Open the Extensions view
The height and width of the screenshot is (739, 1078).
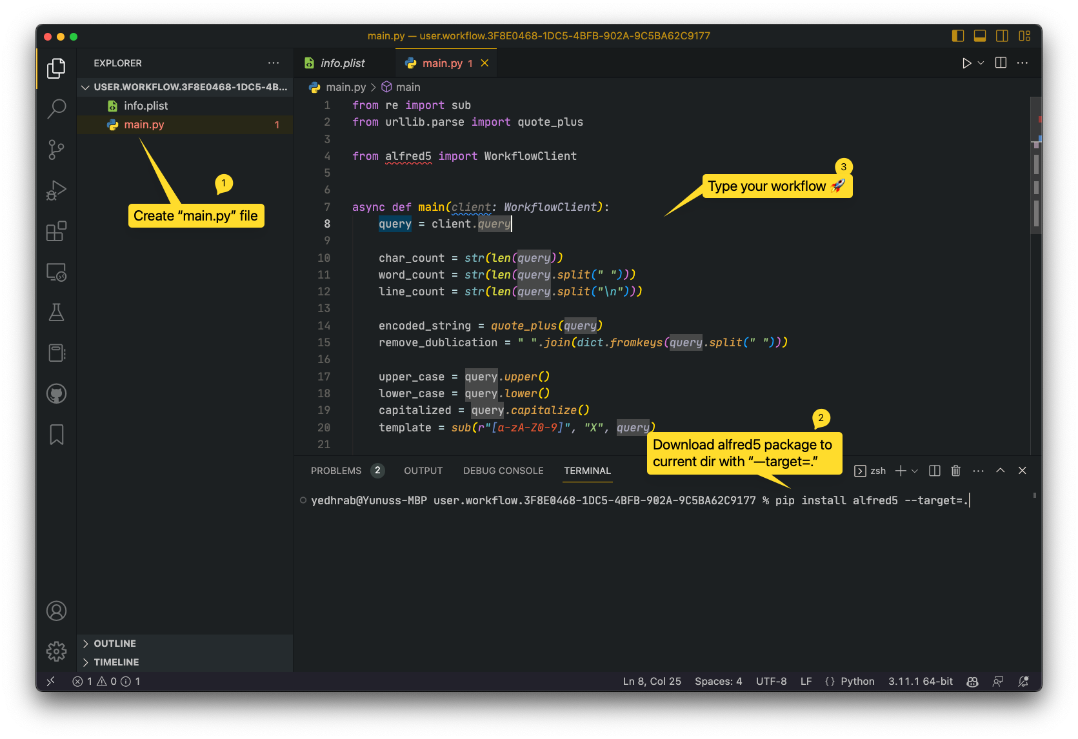click(x=57, y=232)
